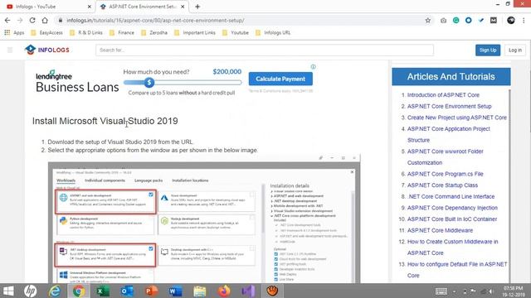Click the volume icon in system tray
The width and height of the screenshot is (531, 298).
[490, 291]
